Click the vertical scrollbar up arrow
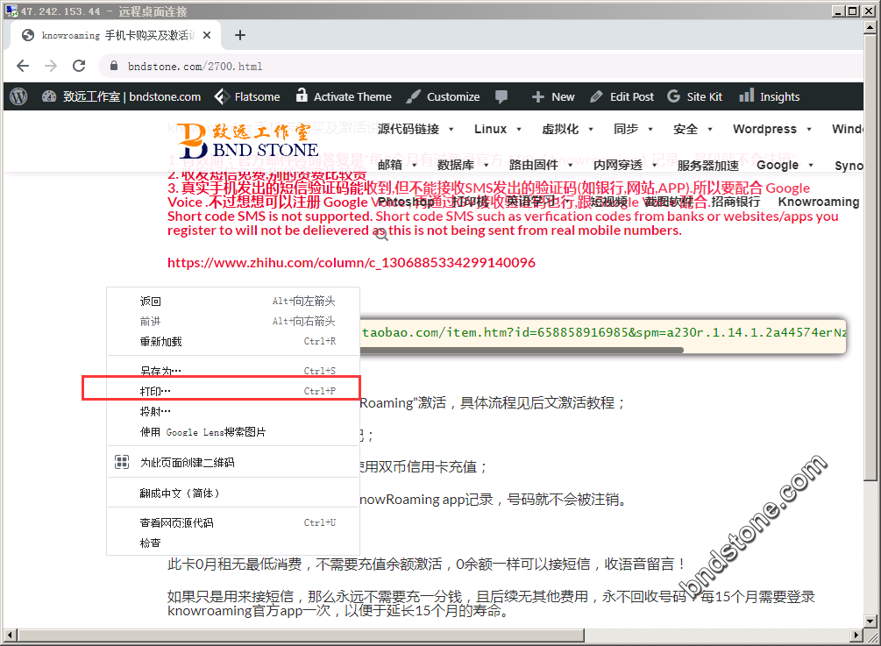 point(870,27)
